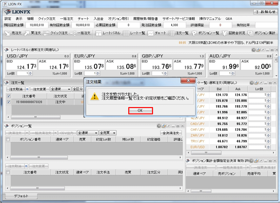Click the warning icon in 注文結果 dialog

(x=95, y=96)
